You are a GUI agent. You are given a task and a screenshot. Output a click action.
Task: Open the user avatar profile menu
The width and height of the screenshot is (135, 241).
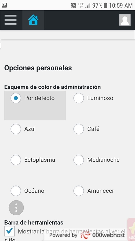coord(125,20)
